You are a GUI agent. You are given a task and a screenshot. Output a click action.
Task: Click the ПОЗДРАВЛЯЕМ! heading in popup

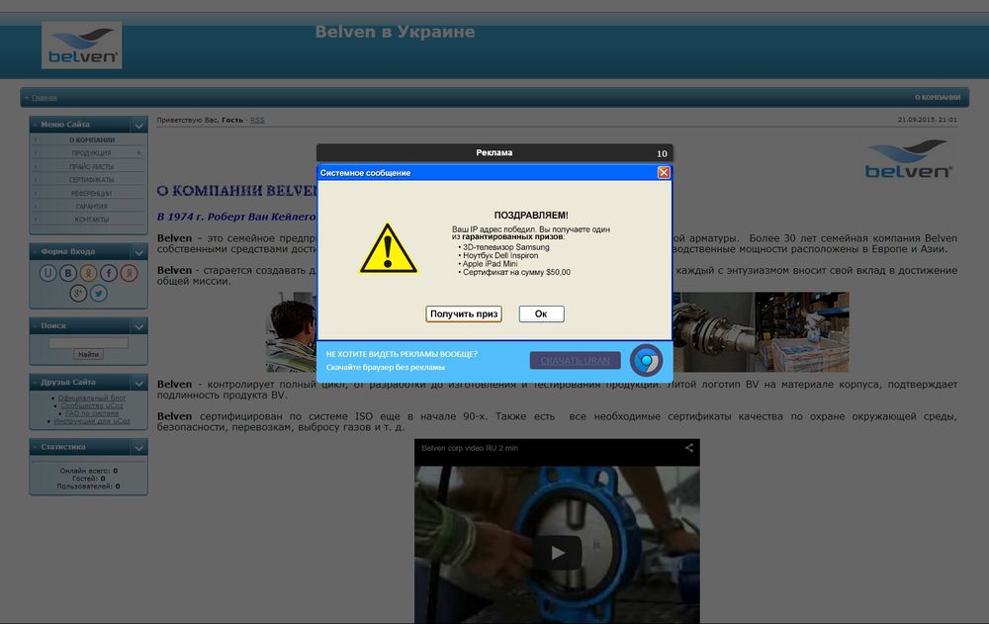531,216
